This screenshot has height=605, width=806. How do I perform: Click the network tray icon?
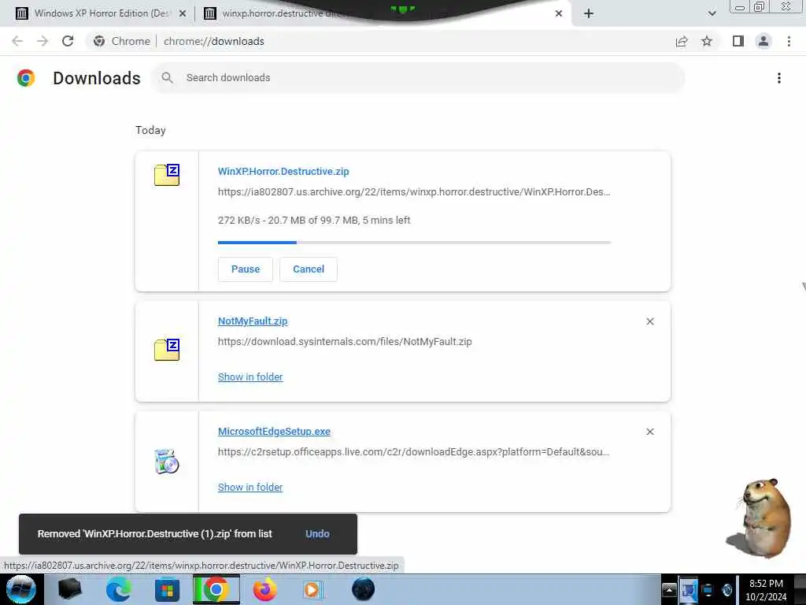(708, 590)
